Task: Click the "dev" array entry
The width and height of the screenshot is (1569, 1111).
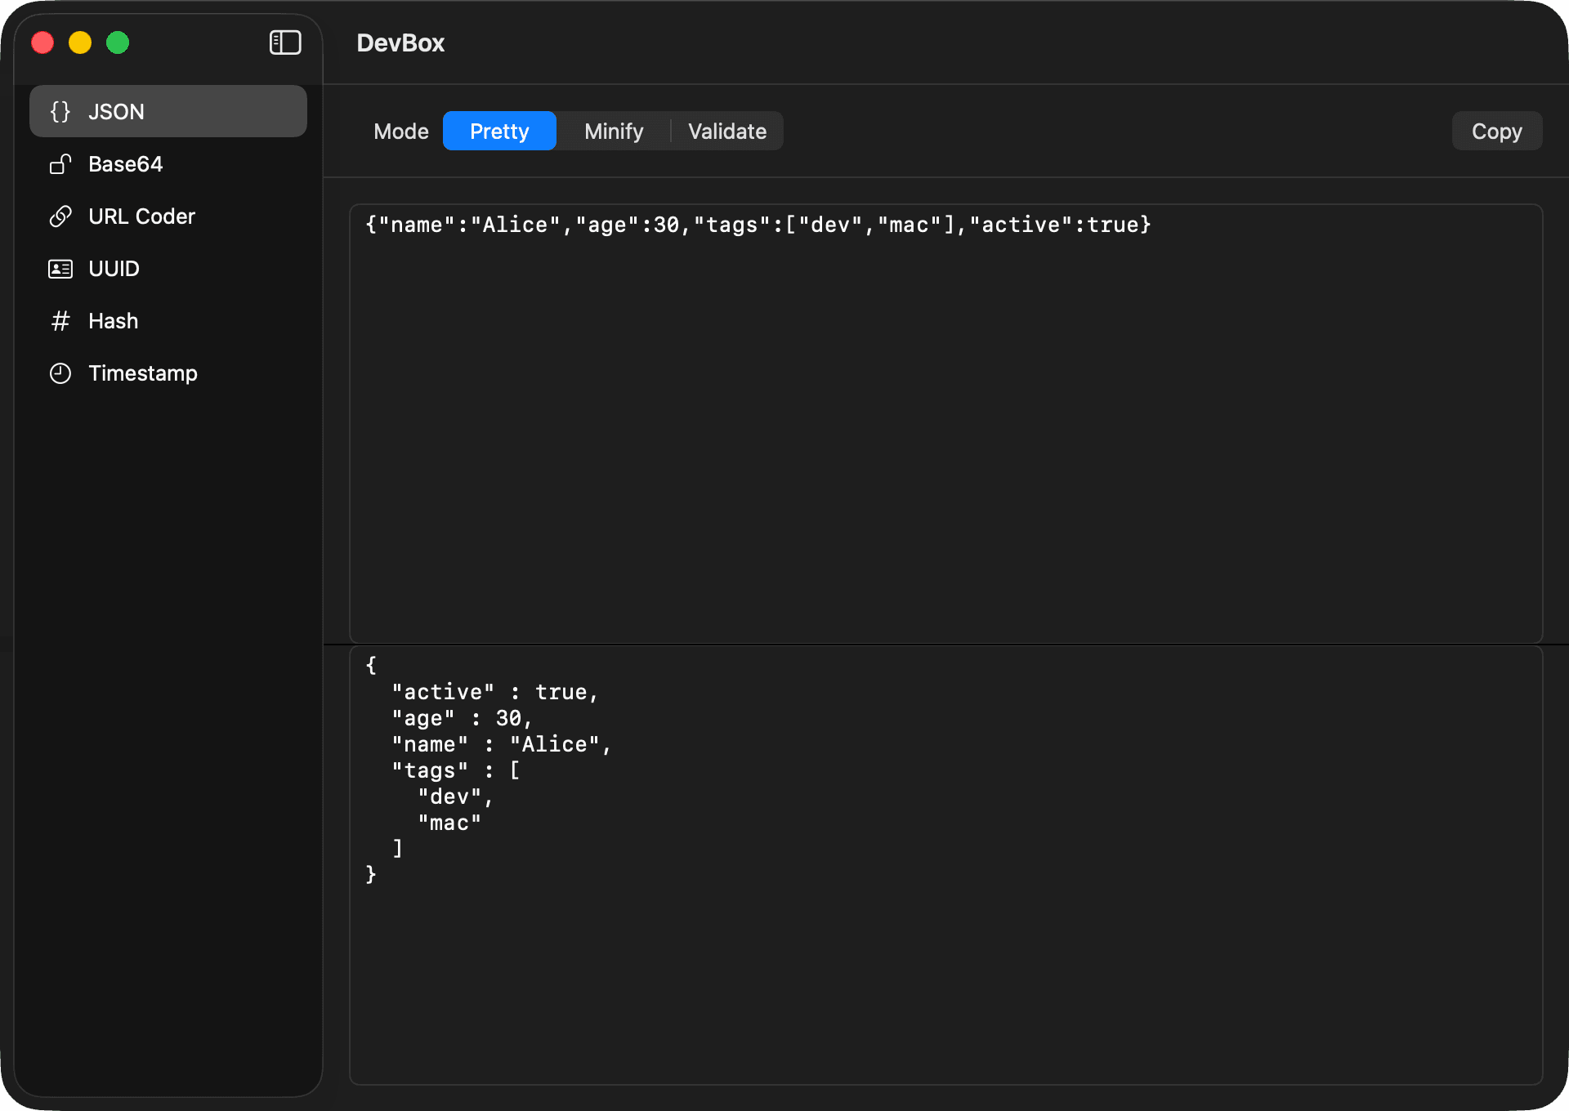Action: point(455,796)
